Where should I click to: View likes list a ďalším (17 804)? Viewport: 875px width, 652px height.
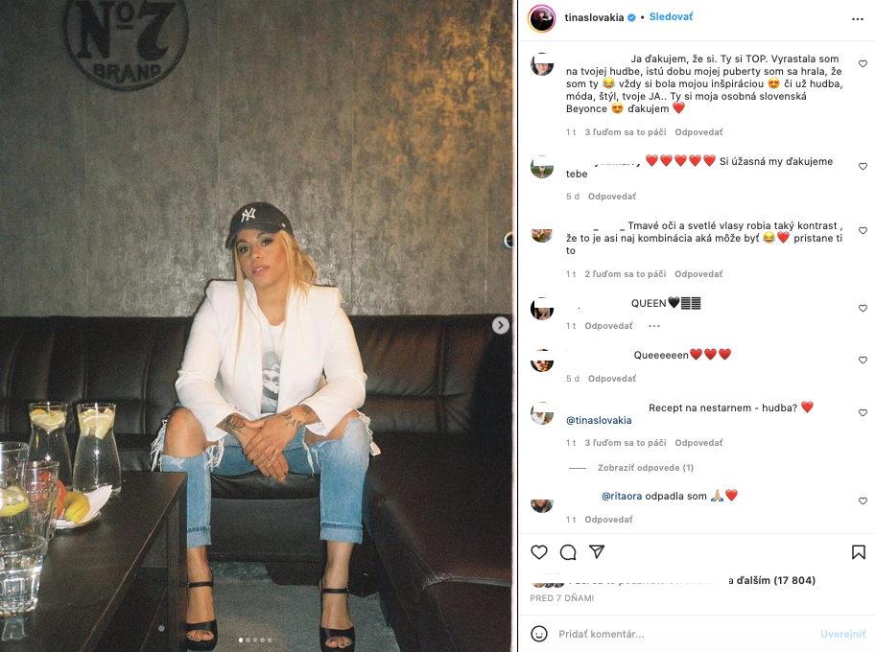click(x=771, y=580)
